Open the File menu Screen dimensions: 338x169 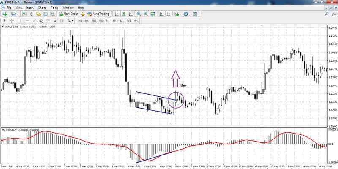tap(9, 8)
